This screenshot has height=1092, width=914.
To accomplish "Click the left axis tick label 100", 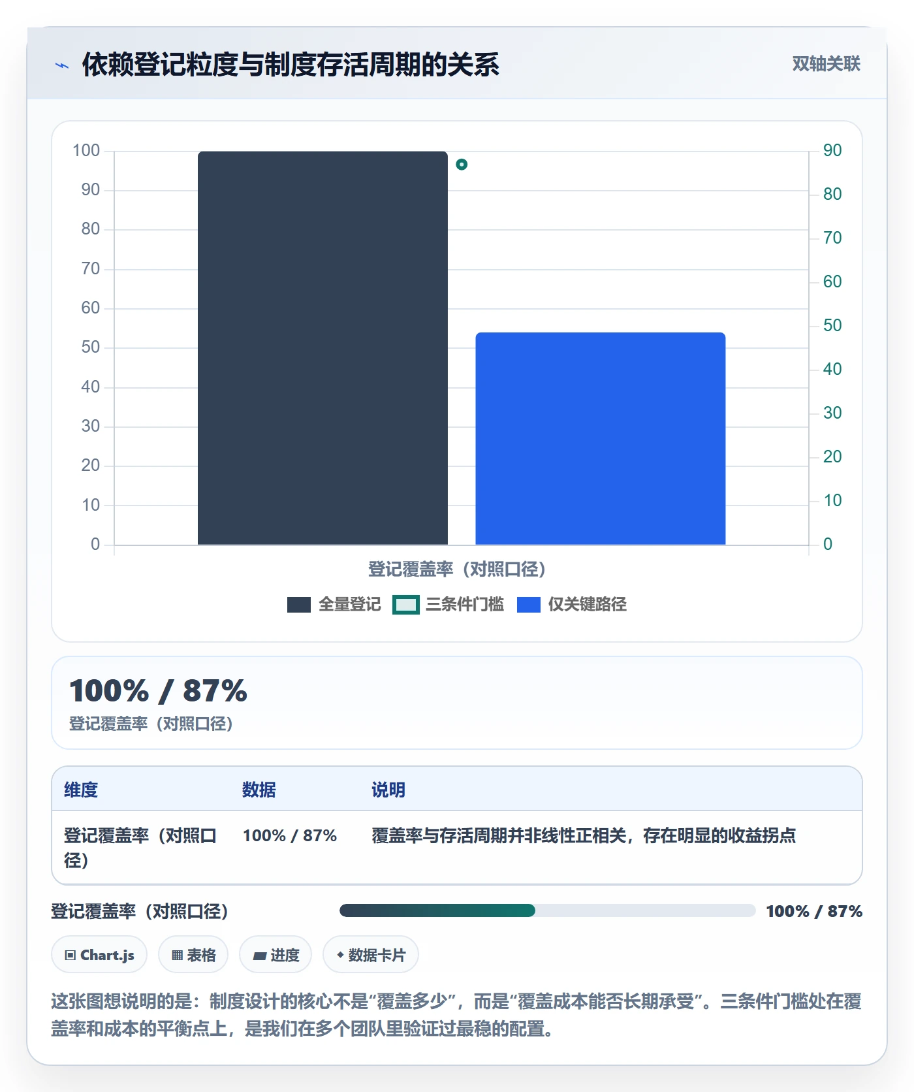I will 86,151.
